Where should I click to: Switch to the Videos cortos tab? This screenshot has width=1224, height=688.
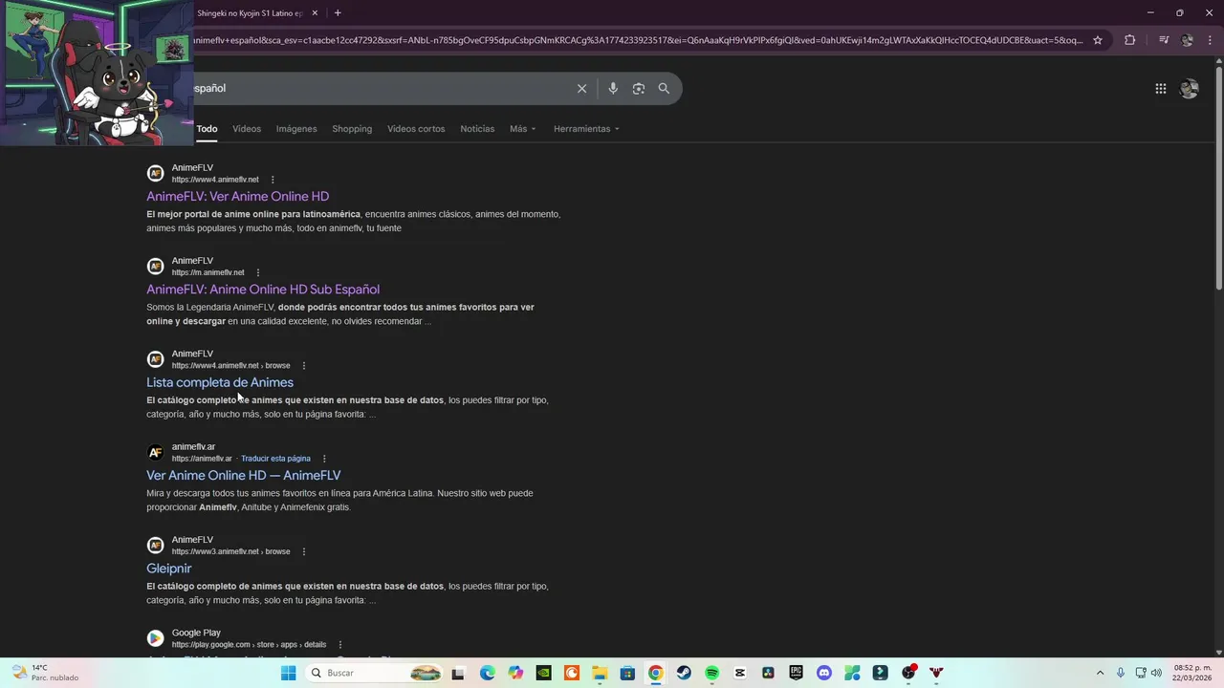coord(416,129)
